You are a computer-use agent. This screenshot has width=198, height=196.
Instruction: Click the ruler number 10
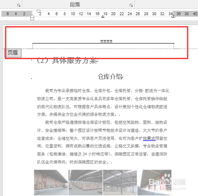click(x=73, y=14)
